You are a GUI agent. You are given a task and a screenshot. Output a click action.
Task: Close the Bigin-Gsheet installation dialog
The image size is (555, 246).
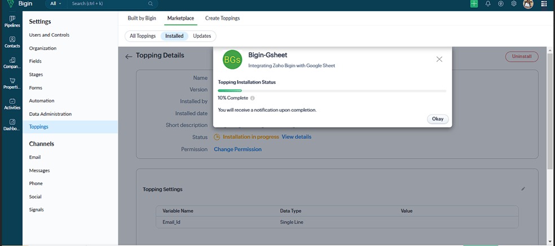coord(439,59)
